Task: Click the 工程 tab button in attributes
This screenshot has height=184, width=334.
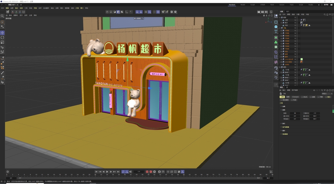Action: [282, 97]
